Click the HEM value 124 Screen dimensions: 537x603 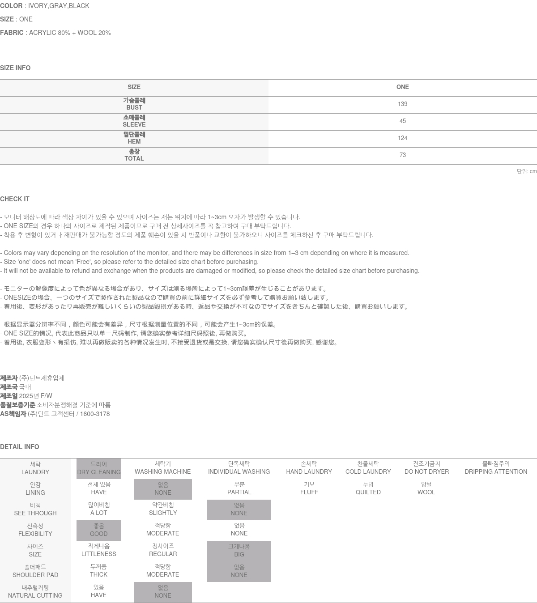point(402,138)
